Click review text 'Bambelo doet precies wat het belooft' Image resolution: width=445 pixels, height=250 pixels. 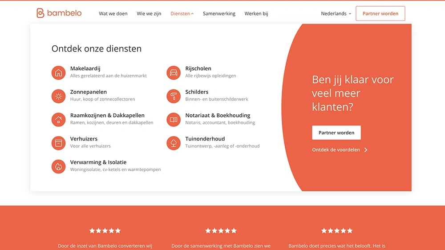coord(332,246)
